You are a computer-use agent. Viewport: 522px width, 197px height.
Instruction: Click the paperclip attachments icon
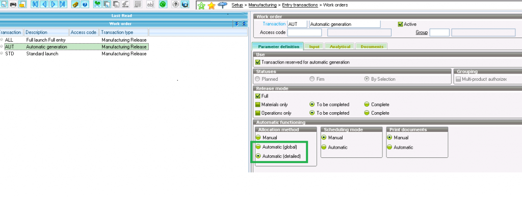(75, 4)
